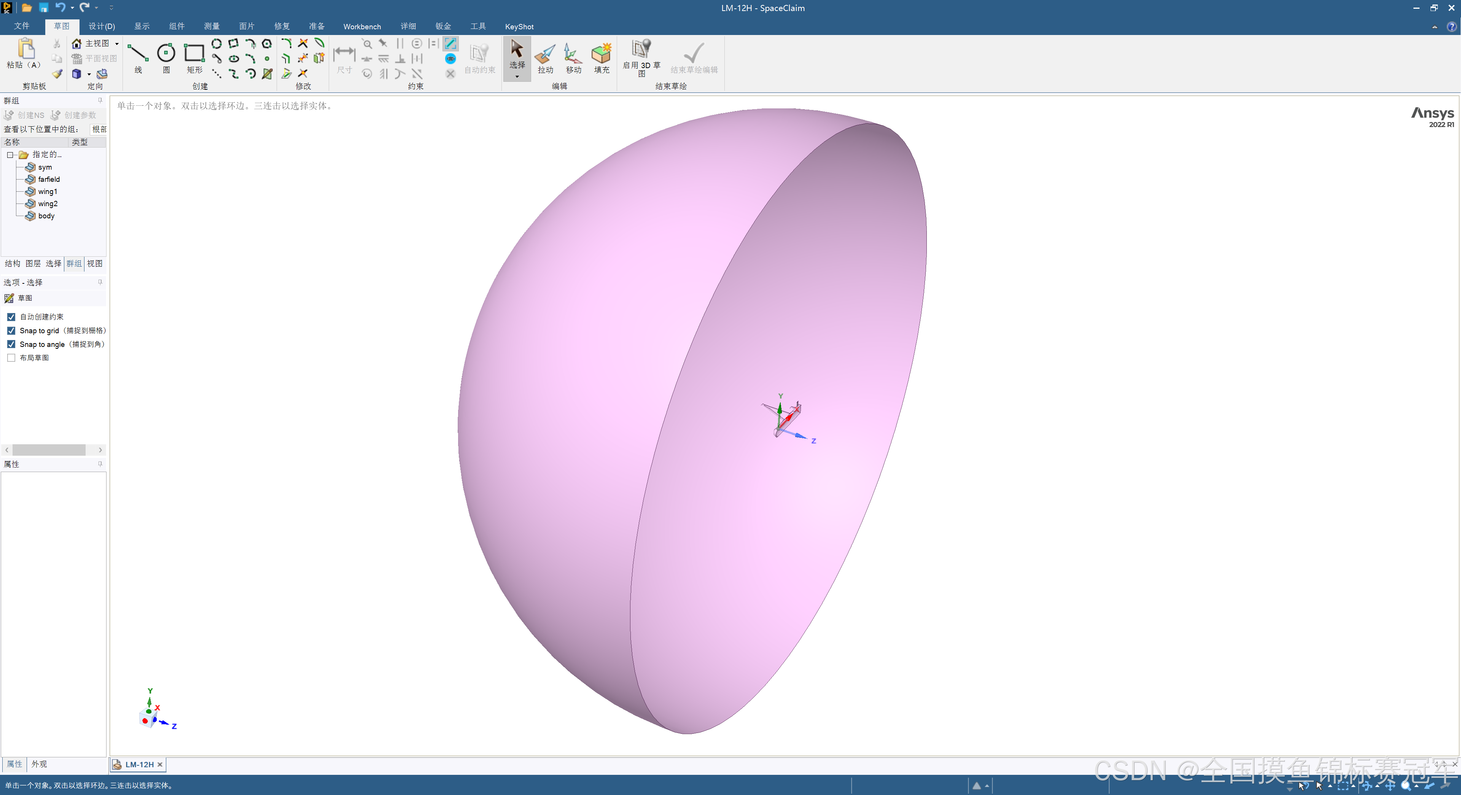This screenshot has height=795, width=1461.
Task: Click the Paste clipboard icon
Action: 25,50
